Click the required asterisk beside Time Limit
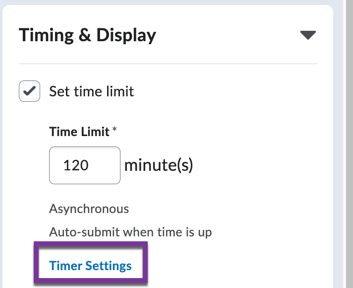This screenshot has width=353, height=288. coord(115,131)
